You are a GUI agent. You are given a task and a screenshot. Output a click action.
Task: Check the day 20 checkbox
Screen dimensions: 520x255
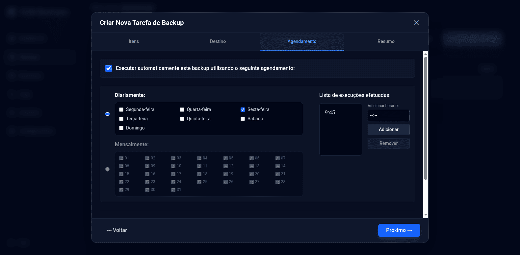pyautogui.click(x=251, y=174)
